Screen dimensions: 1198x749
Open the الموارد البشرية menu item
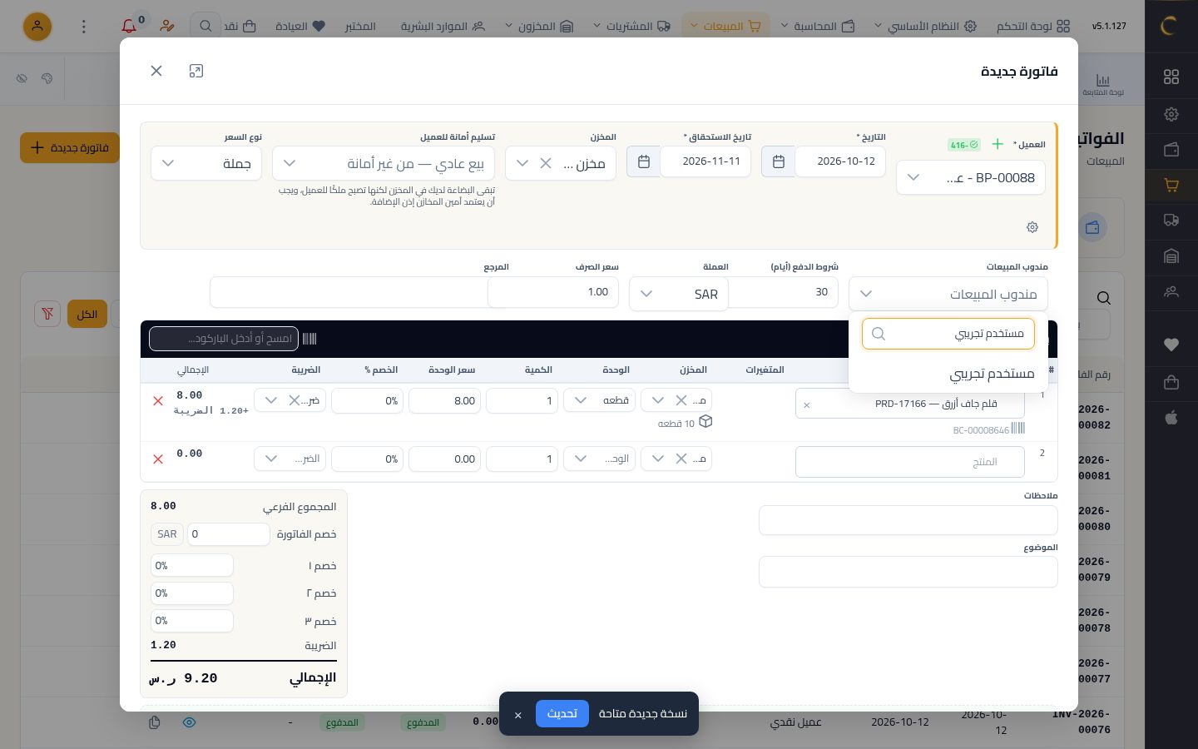point(443,27)
